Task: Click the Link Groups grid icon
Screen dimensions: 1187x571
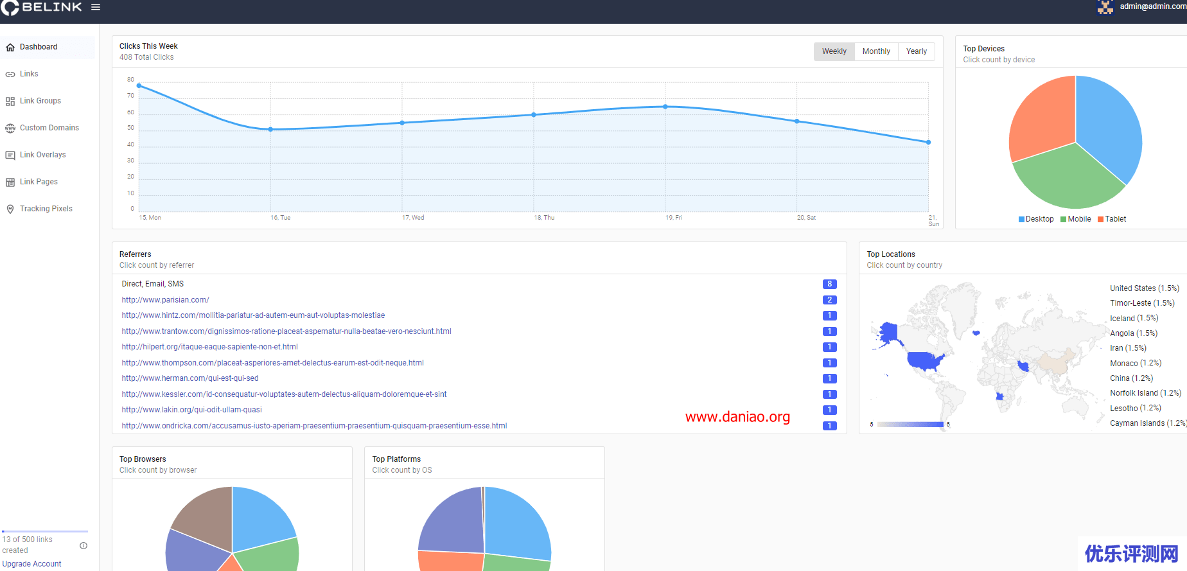Action: click(x=10, y=101)
